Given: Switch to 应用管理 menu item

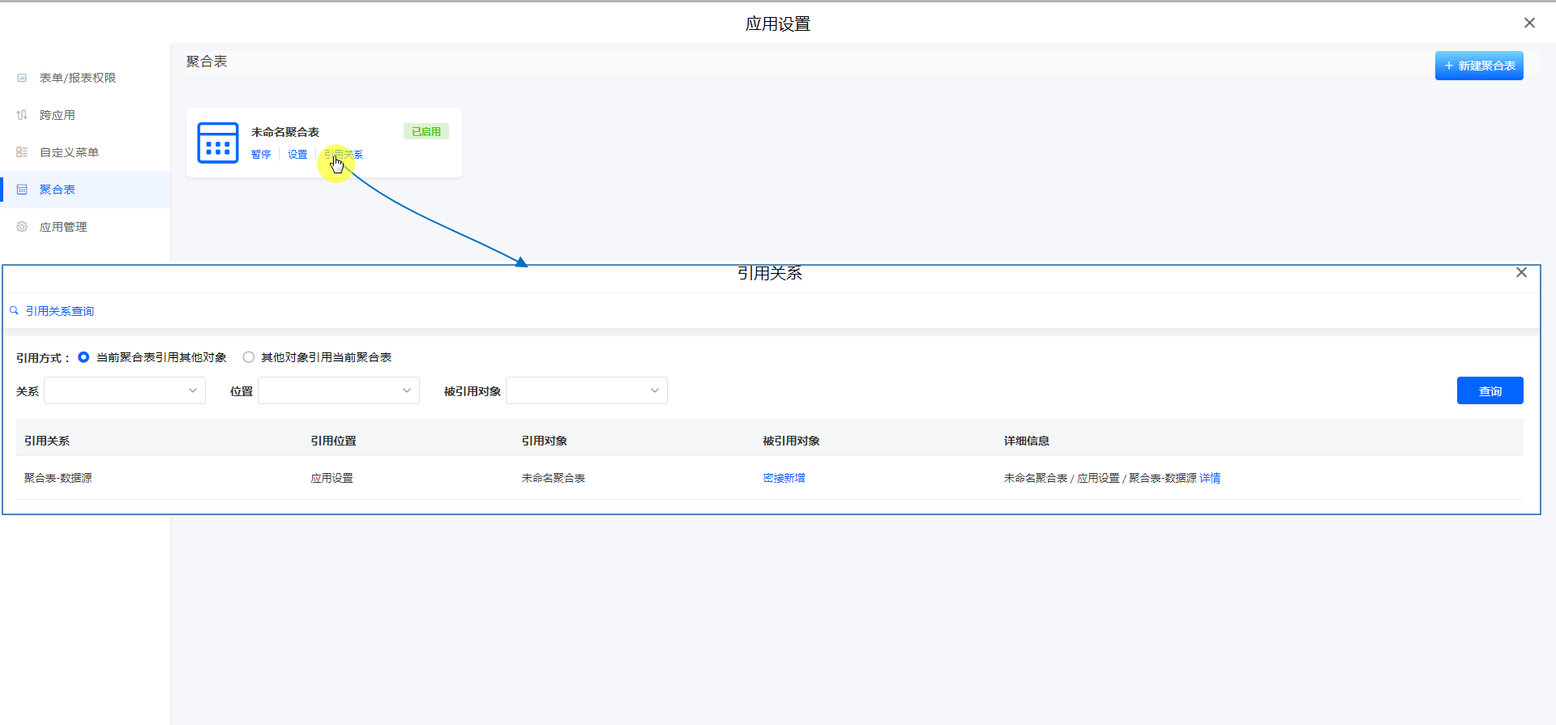Looking at the screenshot, I should tap(63, 227).
